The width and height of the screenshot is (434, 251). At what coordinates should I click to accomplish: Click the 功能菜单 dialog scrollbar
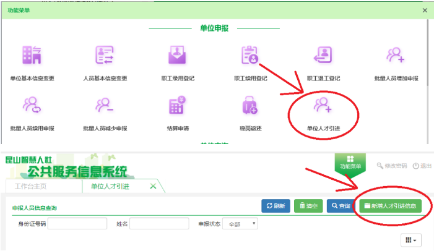coord(427,53)
